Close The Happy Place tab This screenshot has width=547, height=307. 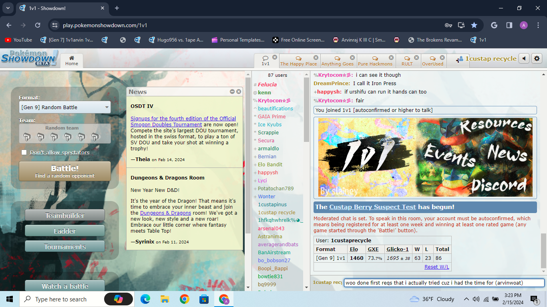[x=316, y=58]
